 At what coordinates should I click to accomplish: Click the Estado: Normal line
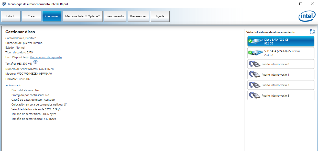[x=15, y=48]
